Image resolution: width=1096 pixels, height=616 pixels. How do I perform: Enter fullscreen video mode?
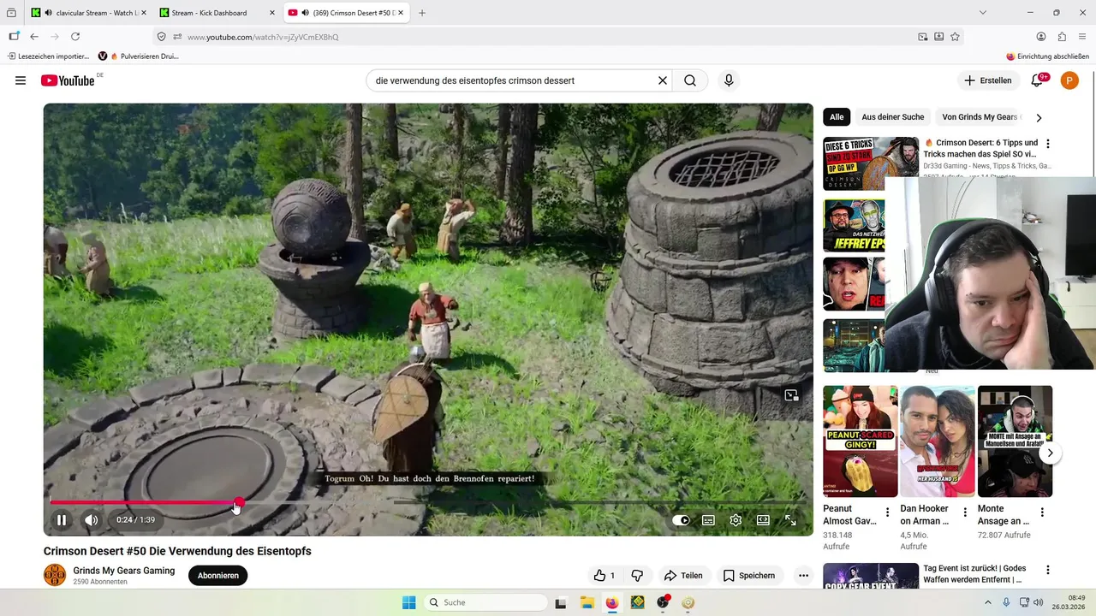pos(790,519)
